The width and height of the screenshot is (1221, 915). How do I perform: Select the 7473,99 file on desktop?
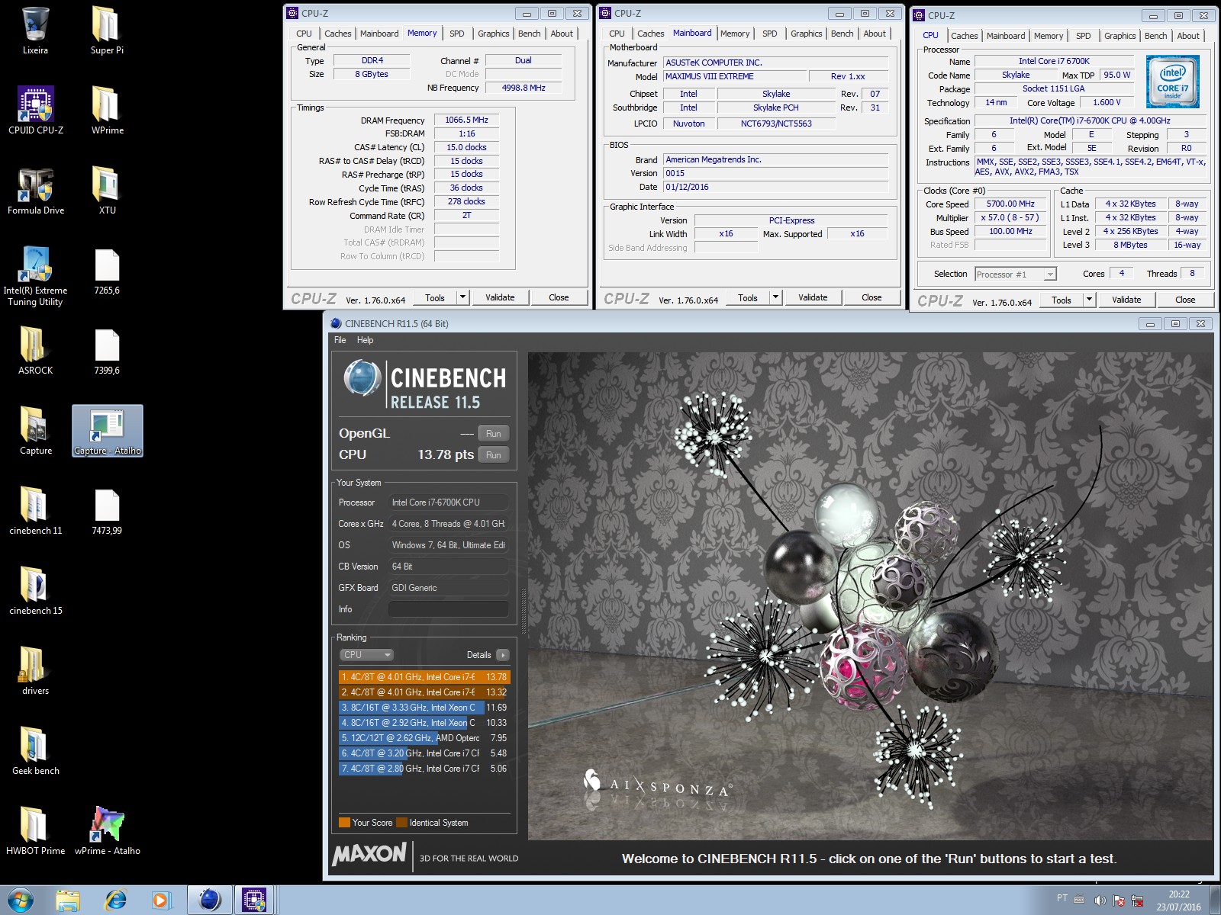click(x=107, y=512)
